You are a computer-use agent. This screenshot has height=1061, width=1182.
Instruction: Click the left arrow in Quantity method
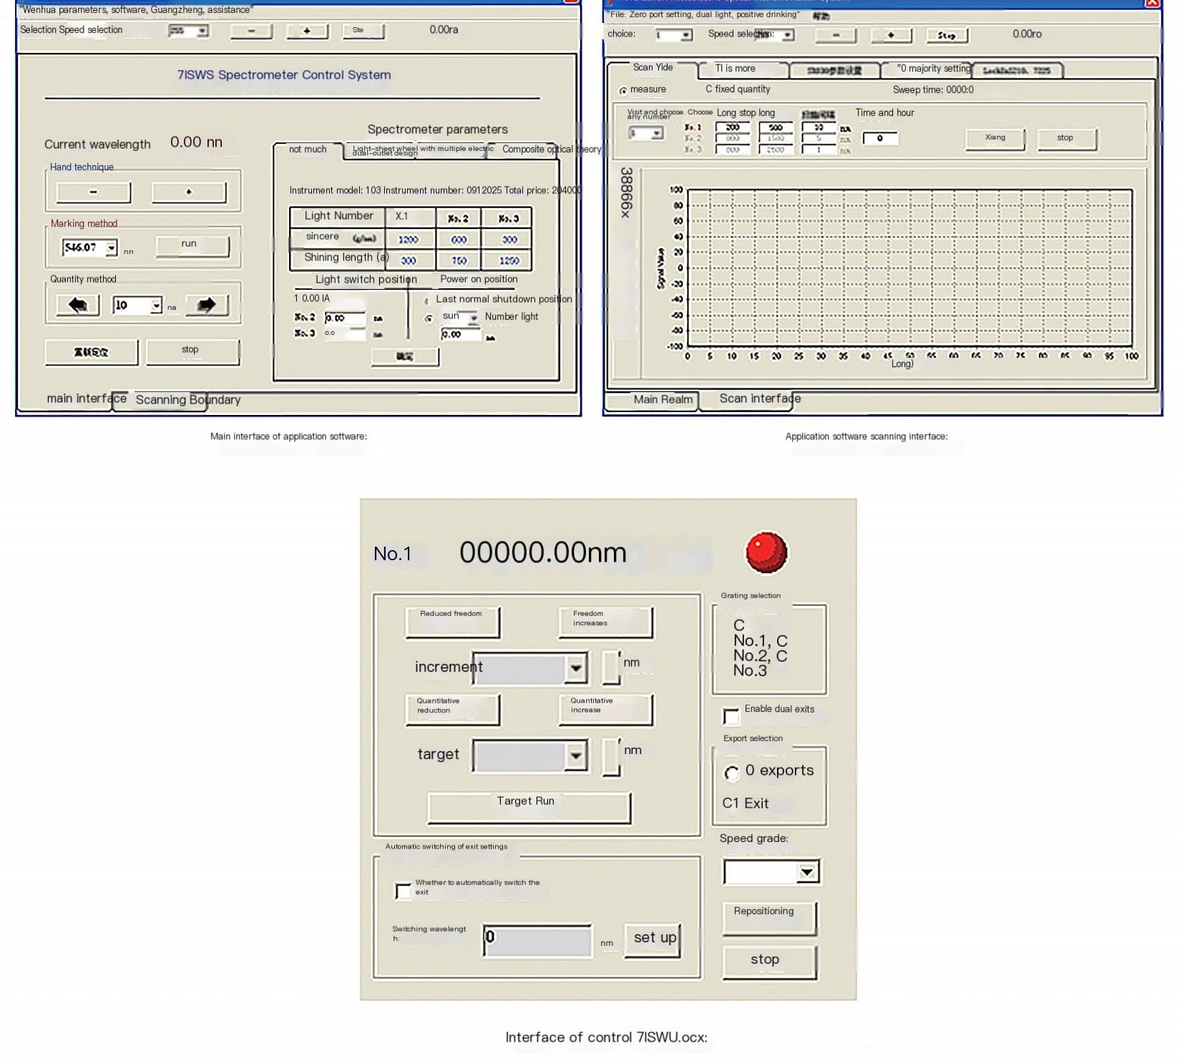pyautogui.click(x=77, y=305)
